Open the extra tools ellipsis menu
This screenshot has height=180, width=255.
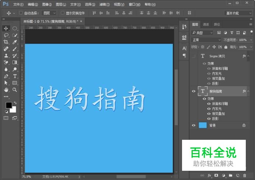(6, 97)
